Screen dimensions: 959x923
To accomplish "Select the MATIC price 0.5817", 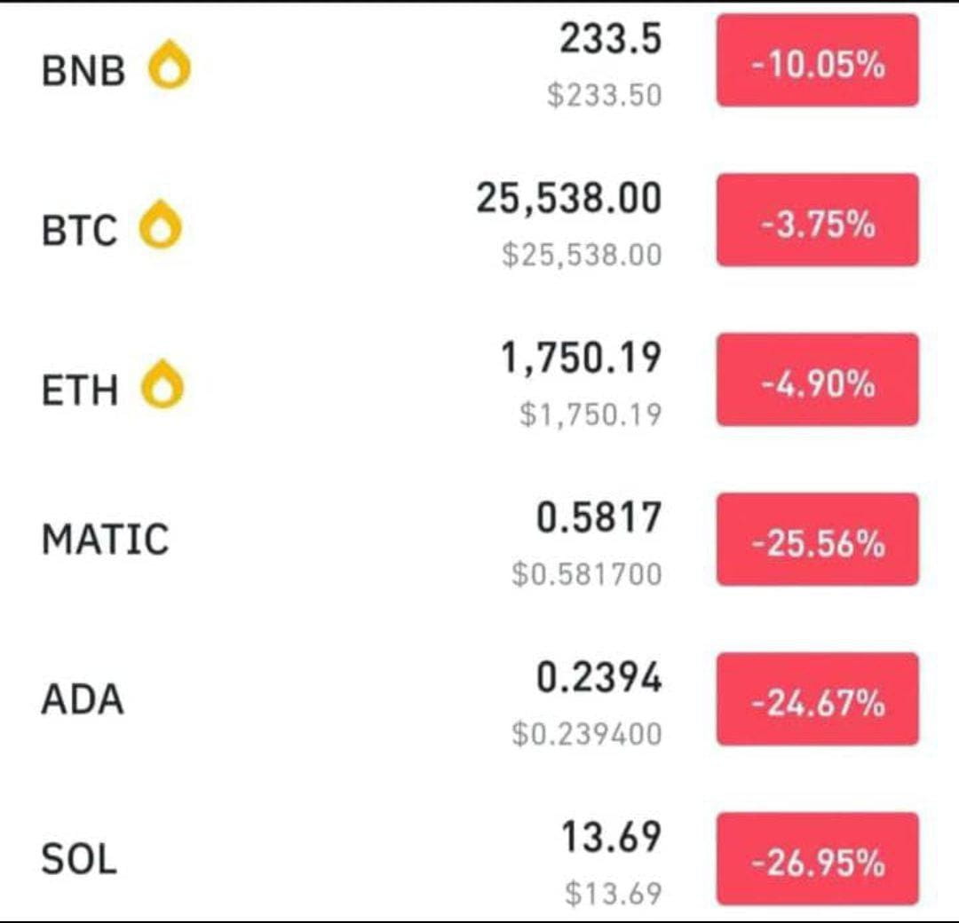I will [598, 517].
